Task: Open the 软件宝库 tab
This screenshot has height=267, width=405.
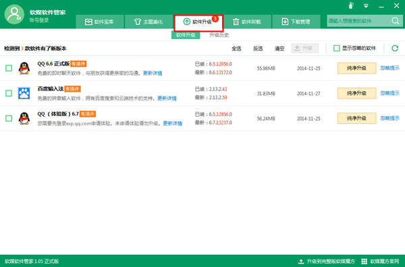Action: [99, 22]
